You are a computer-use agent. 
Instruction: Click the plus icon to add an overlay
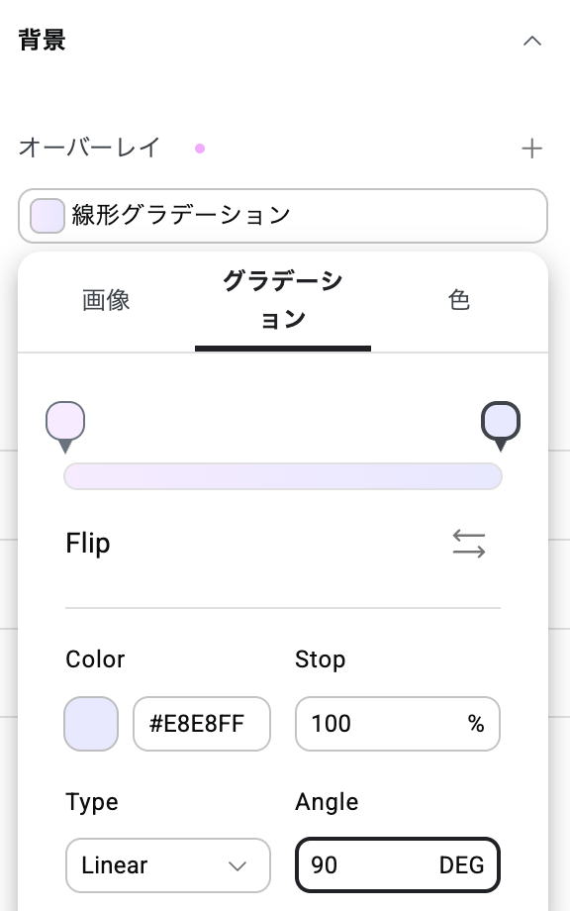point(532,148)
